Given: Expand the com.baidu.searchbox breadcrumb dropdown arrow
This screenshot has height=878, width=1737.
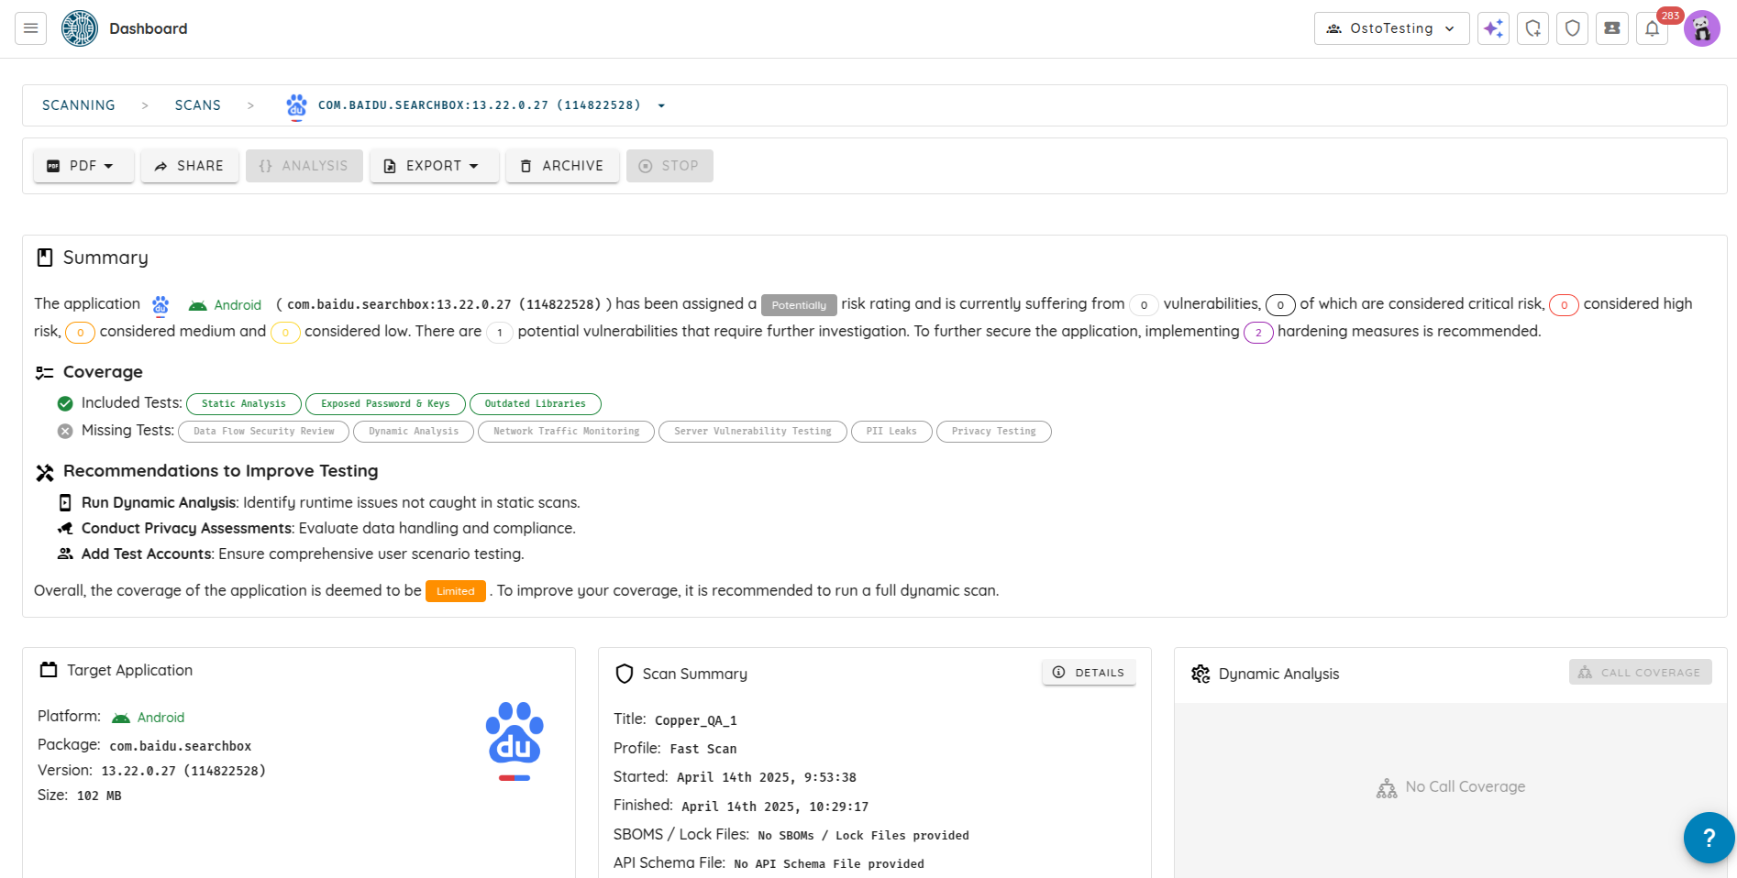Looking at the screenshot, I should (x=661, y=105).
